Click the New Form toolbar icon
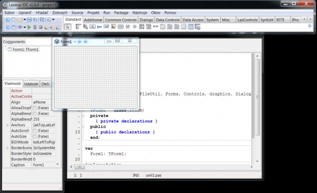Viewport: 317px width, 193px height. point(13,20)
